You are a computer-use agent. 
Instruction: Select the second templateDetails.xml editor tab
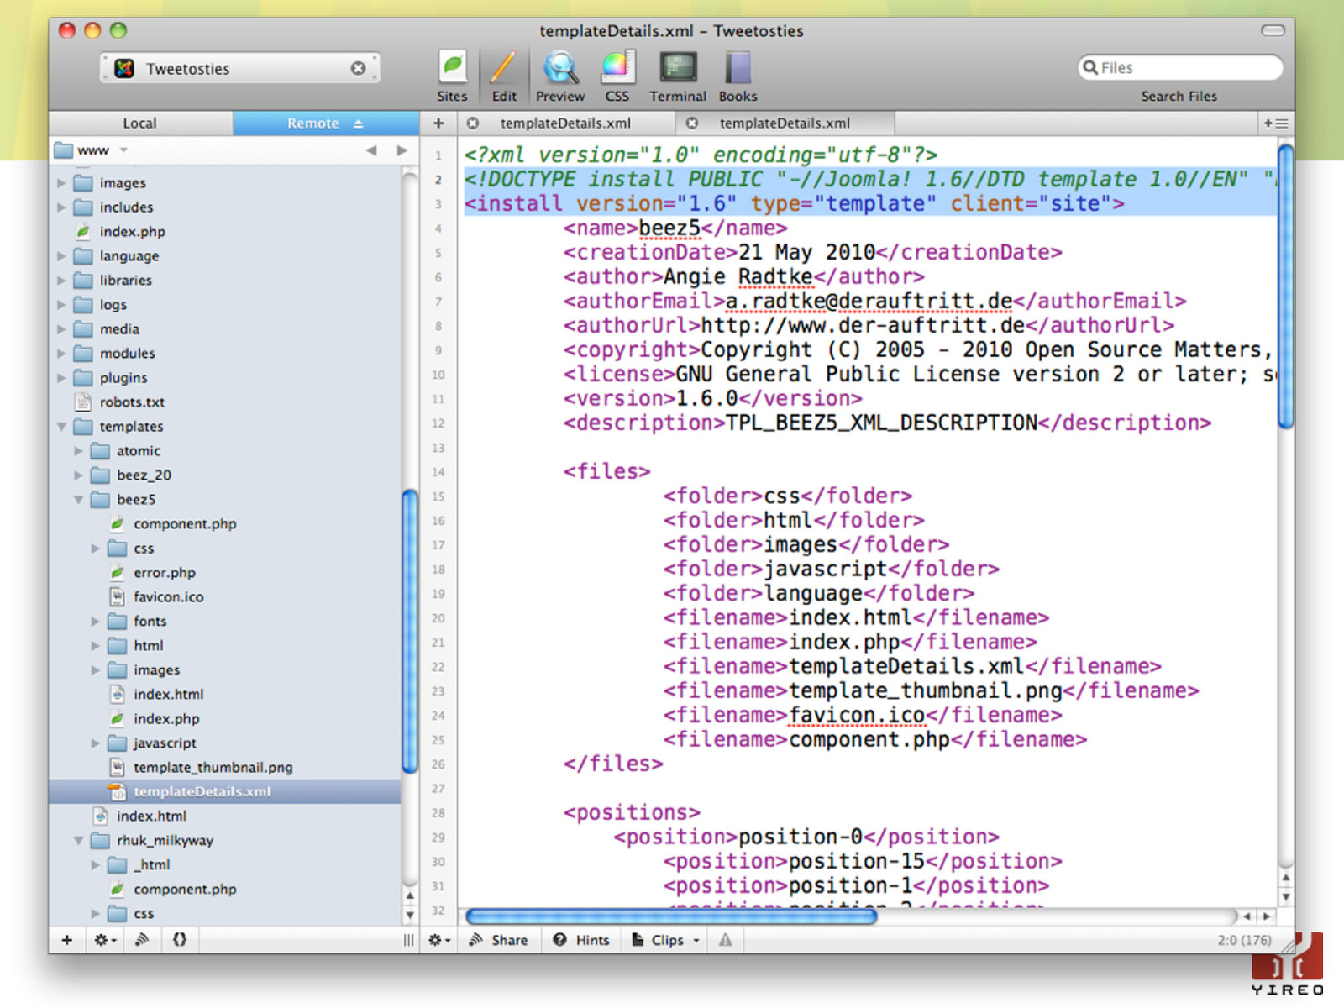point(785,123)
